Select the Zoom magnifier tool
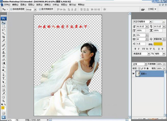 (4, 100)
